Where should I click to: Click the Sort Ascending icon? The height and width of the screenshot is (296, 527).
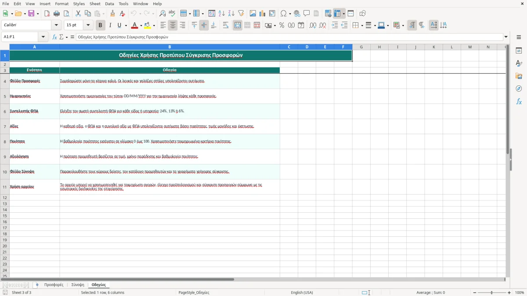[222, 14]
